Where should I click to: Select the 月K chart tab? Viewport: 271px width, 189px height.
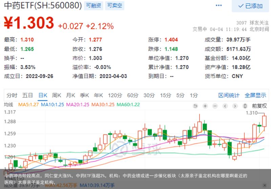click(70, 95)
